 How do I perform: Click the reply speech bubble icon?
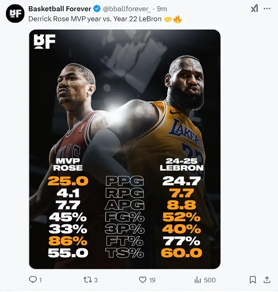click(x=33, y=280)
